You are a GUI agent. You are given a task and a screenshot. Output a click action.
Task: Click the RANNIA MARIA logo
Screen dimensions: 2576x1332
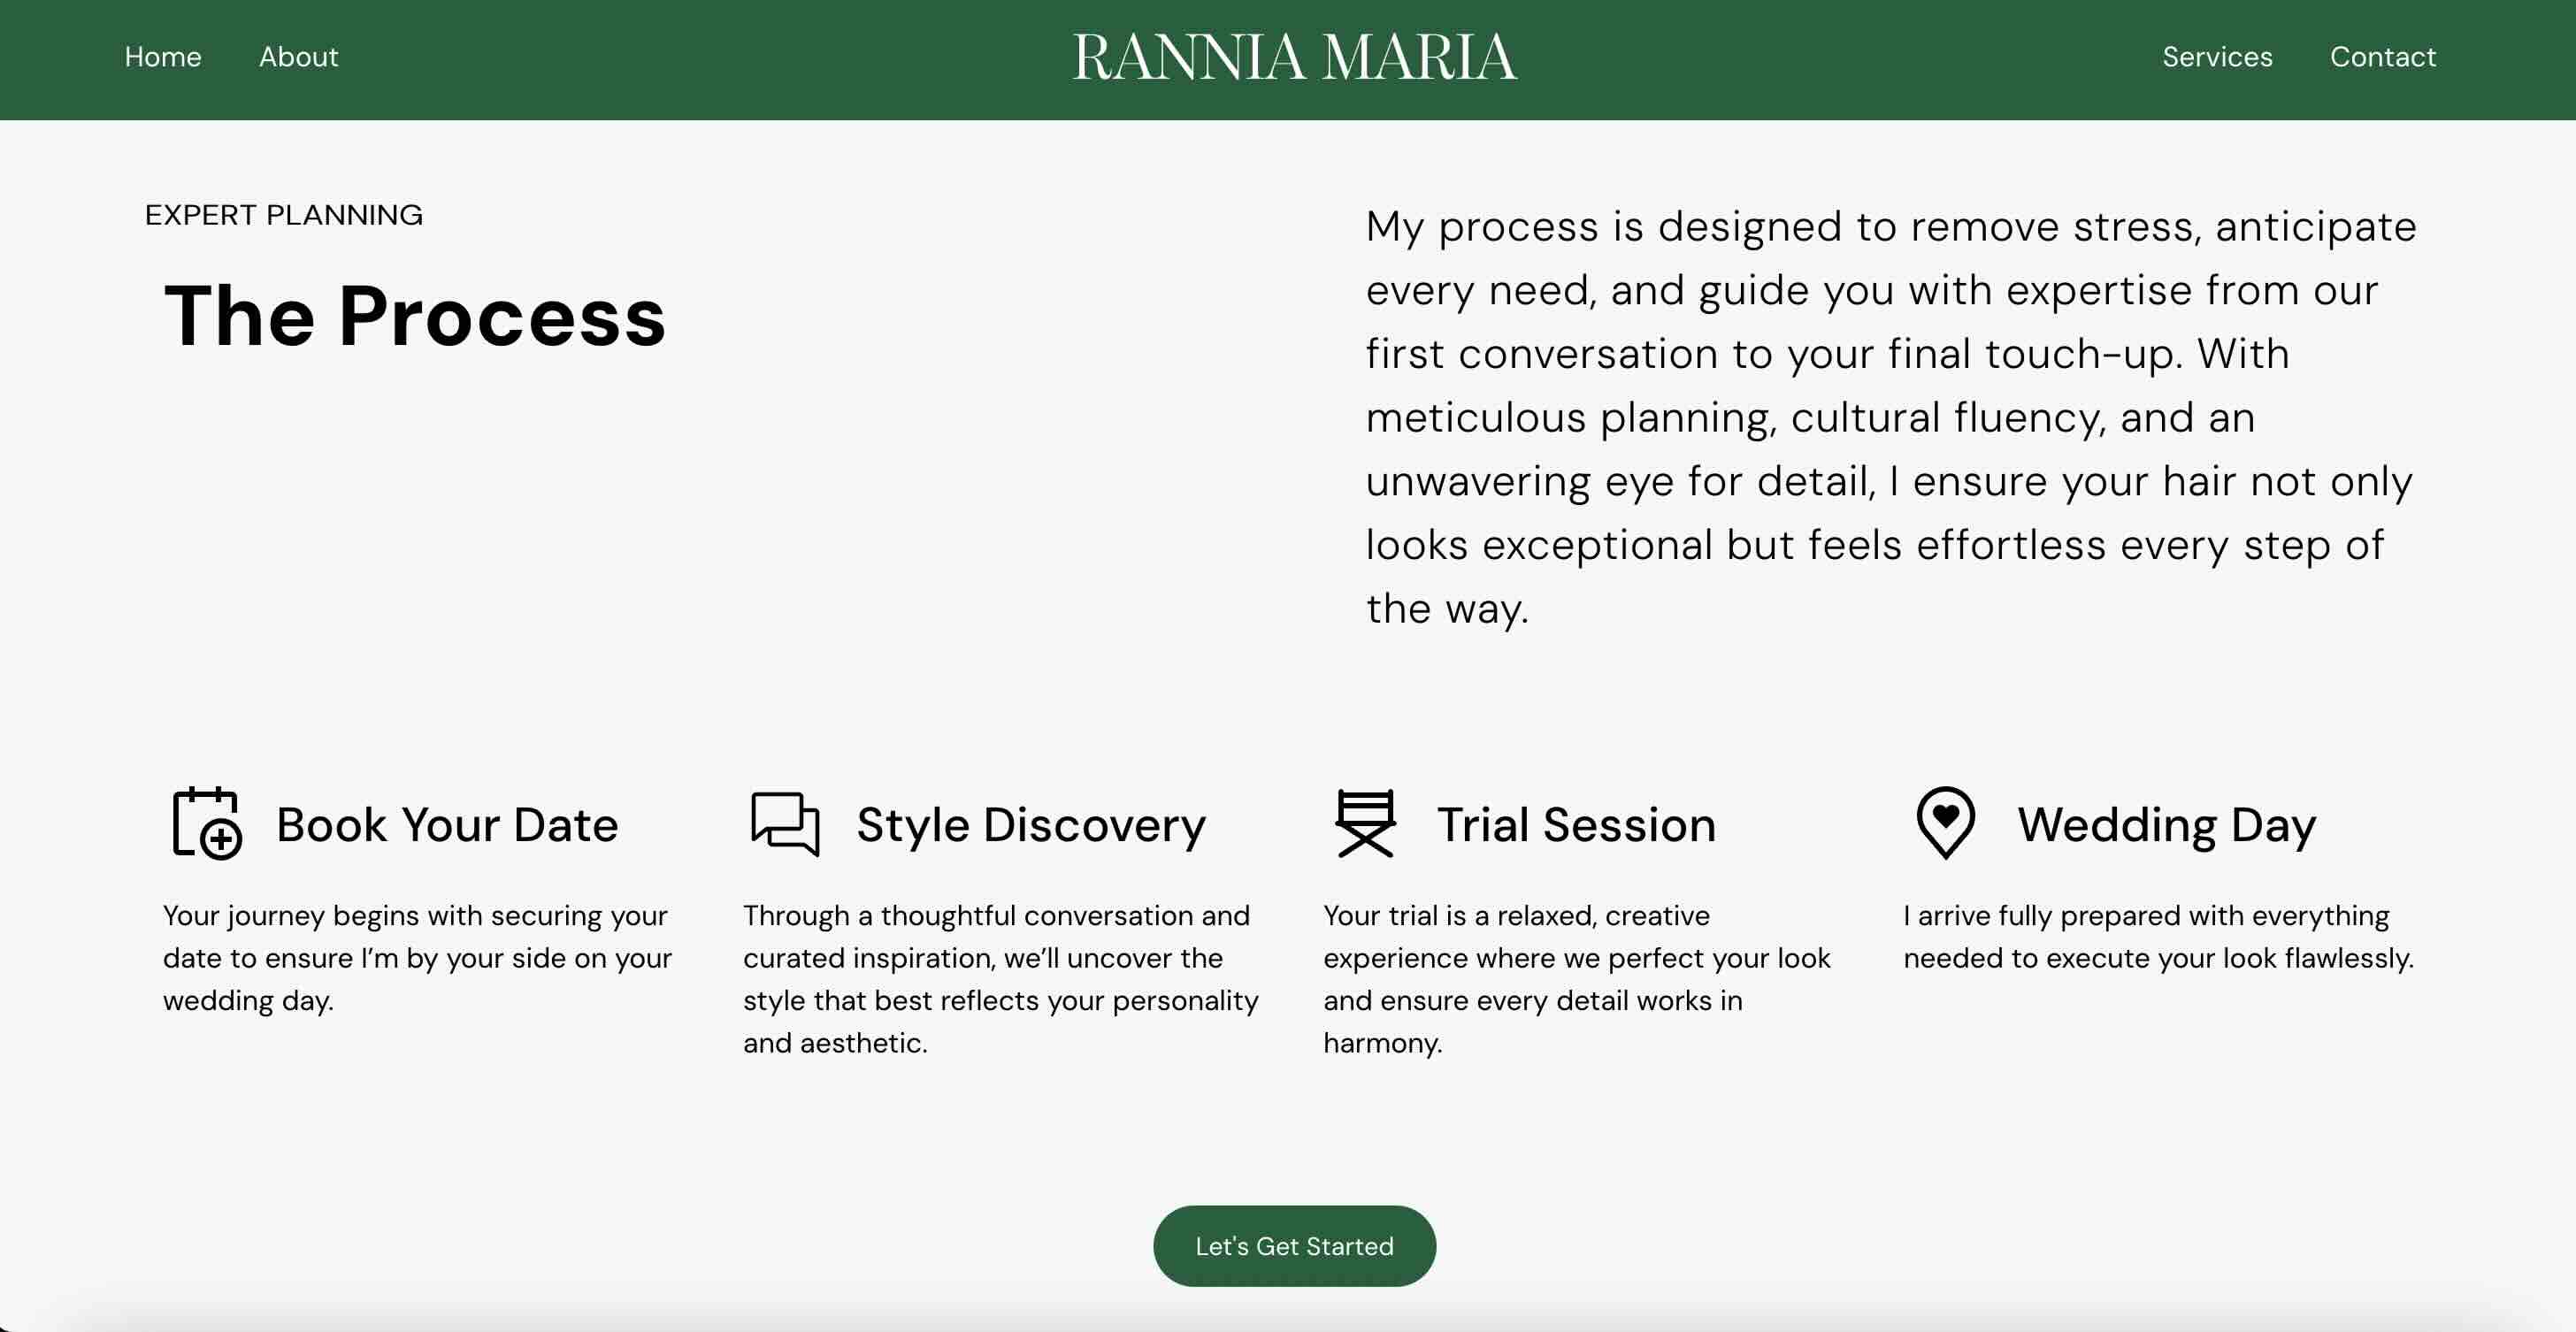[1294, 57]
